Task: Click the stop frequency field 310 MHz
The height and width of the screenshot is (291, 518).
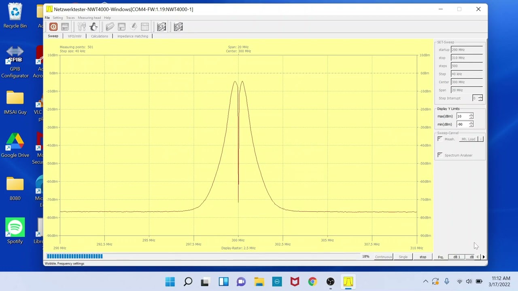Action: (467, 58)
